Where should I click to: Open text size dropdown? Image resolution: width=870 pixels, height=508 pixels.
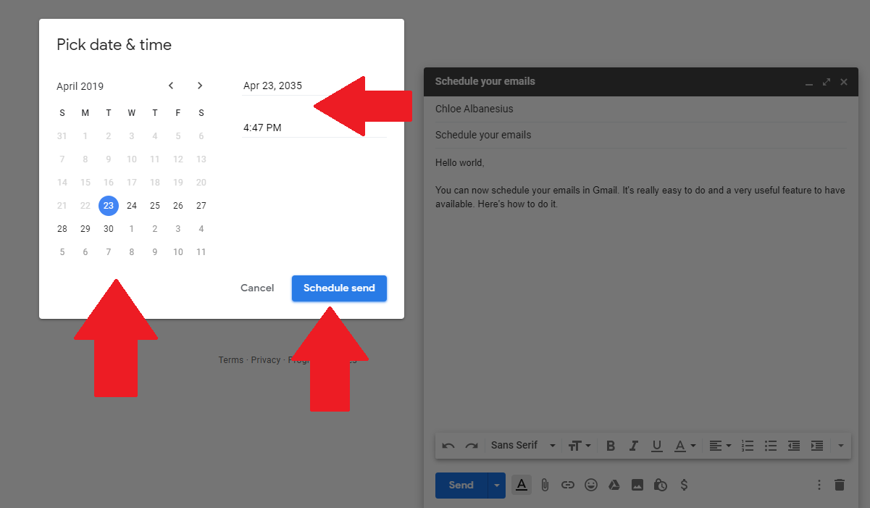[580, 446]
